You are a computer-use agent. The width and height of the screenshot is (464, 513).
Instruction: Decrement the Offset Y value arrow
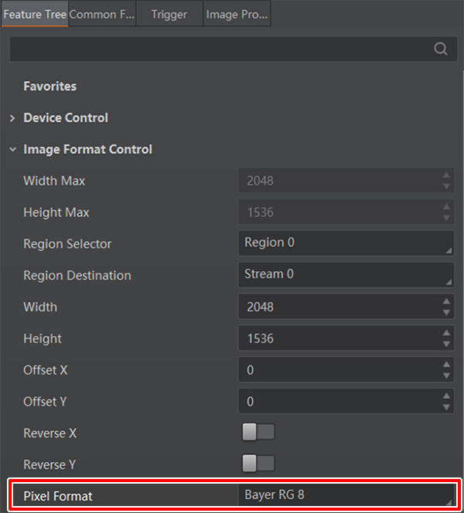[x=446, y=407]
